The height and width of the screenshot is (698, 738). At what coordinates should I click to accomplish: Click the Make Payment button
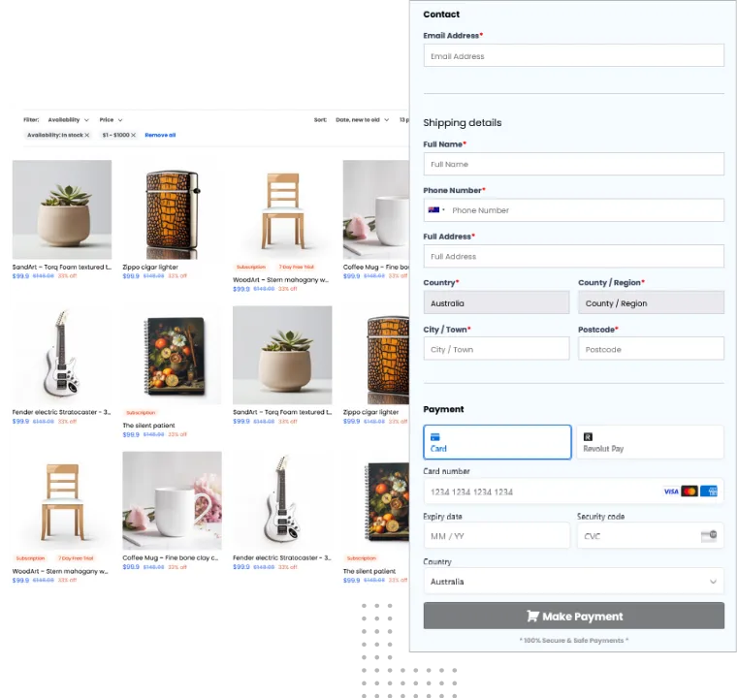[573, 616]
